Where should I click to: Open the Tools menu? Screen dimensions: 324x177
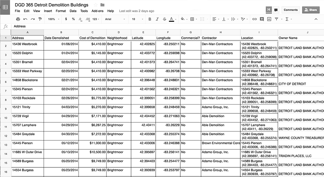coord(84,11)
